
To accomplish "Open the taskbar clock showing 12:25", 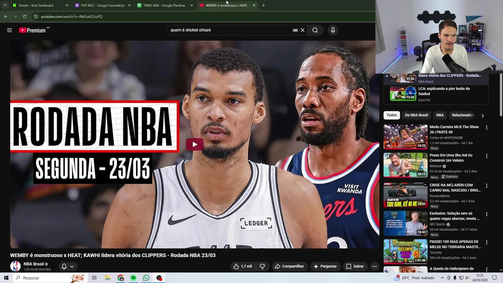I will 480,278.
